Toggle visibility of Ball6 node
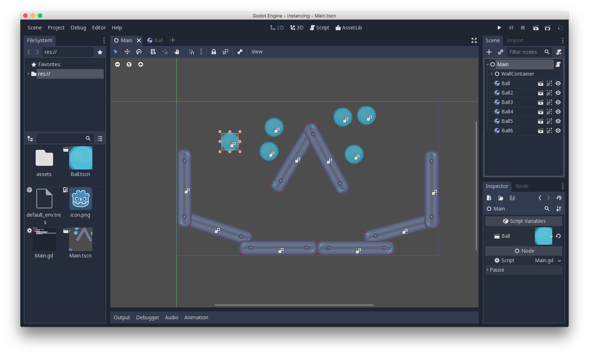The width and height of the screenshot is (589, 356). click(558, 131)
